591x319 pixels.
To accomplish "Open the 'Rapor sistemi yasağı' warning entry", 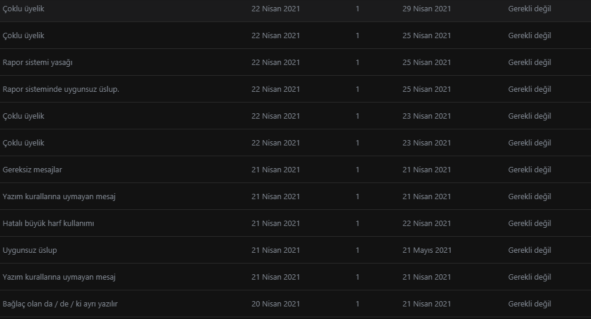I will click(x=38, y=63).
